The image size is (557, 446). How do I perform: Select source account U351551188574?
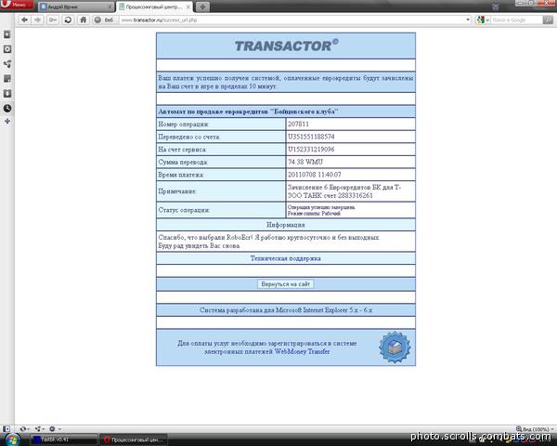pos(311,137)
